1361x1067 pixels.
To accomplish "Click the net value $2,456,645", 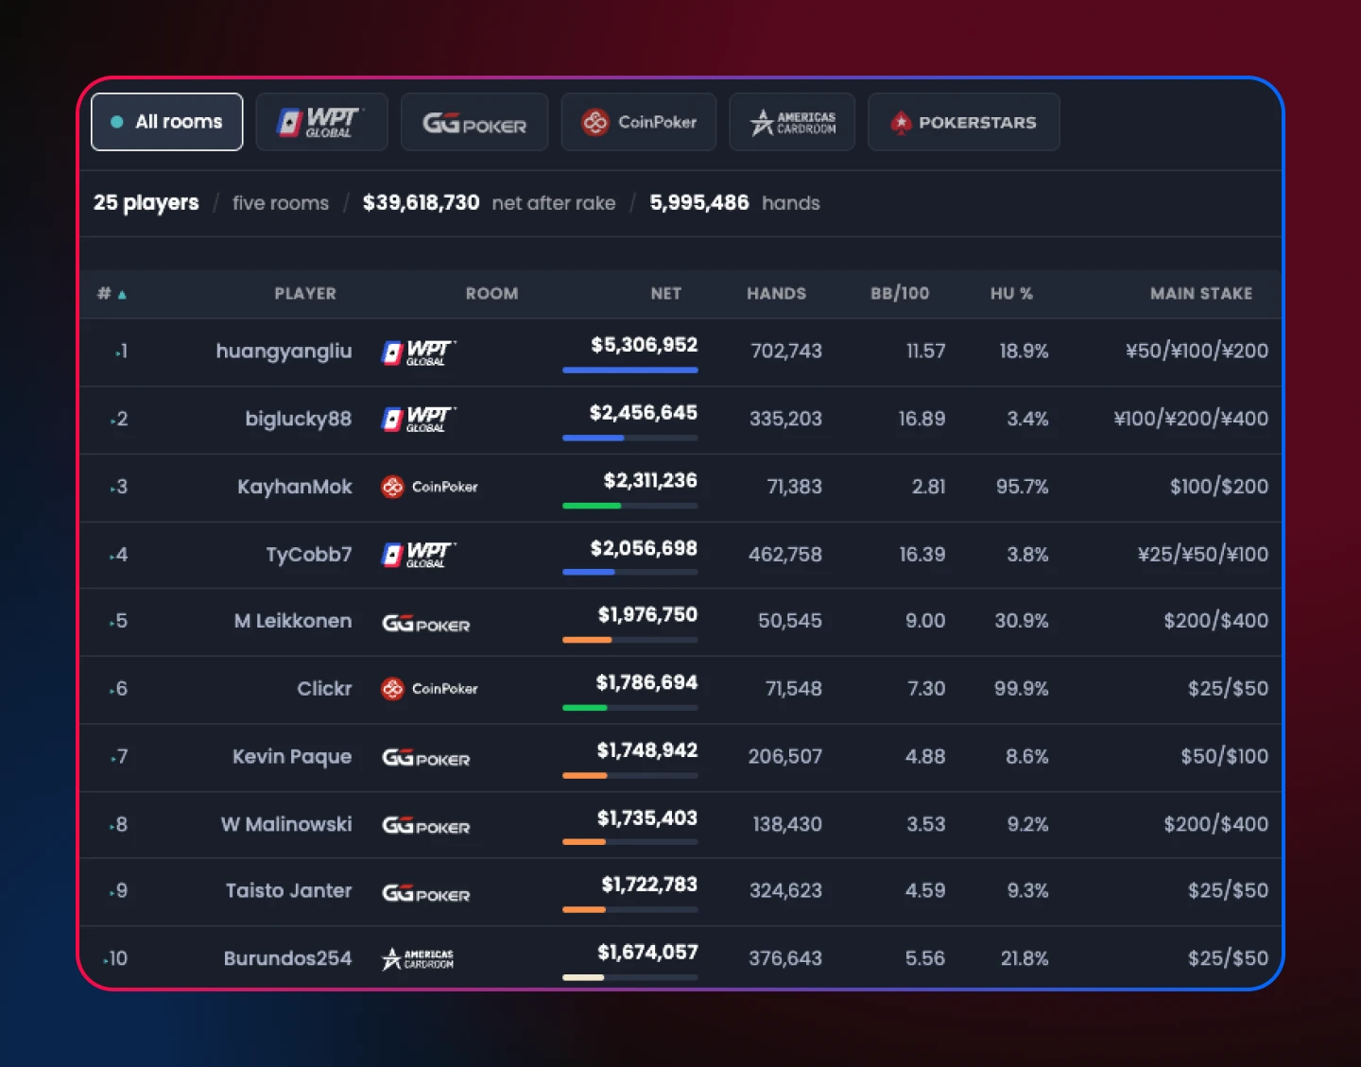I will [x=644, y=413].
